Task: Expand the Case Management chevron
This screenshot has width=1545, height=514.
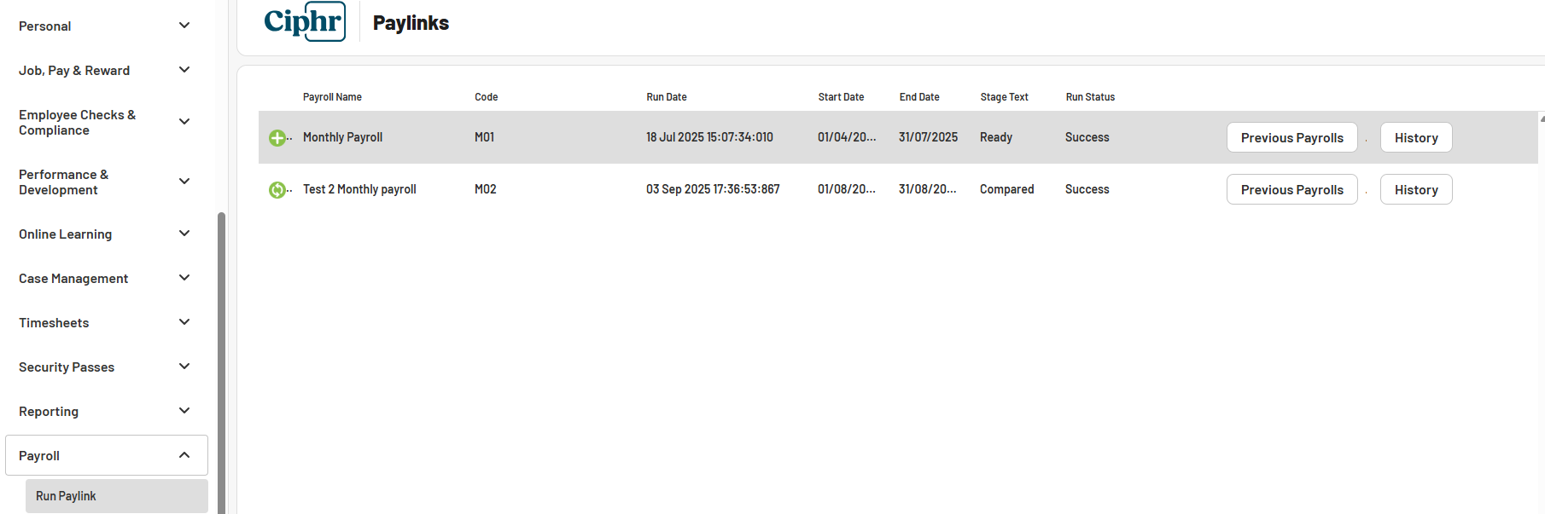Action: click(x=184, y=278)
